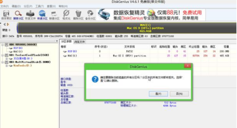Click the Search Partition (搜索分区) magnifier icon
Viewport: 237px width, 128px height.
tap(18, 14)
